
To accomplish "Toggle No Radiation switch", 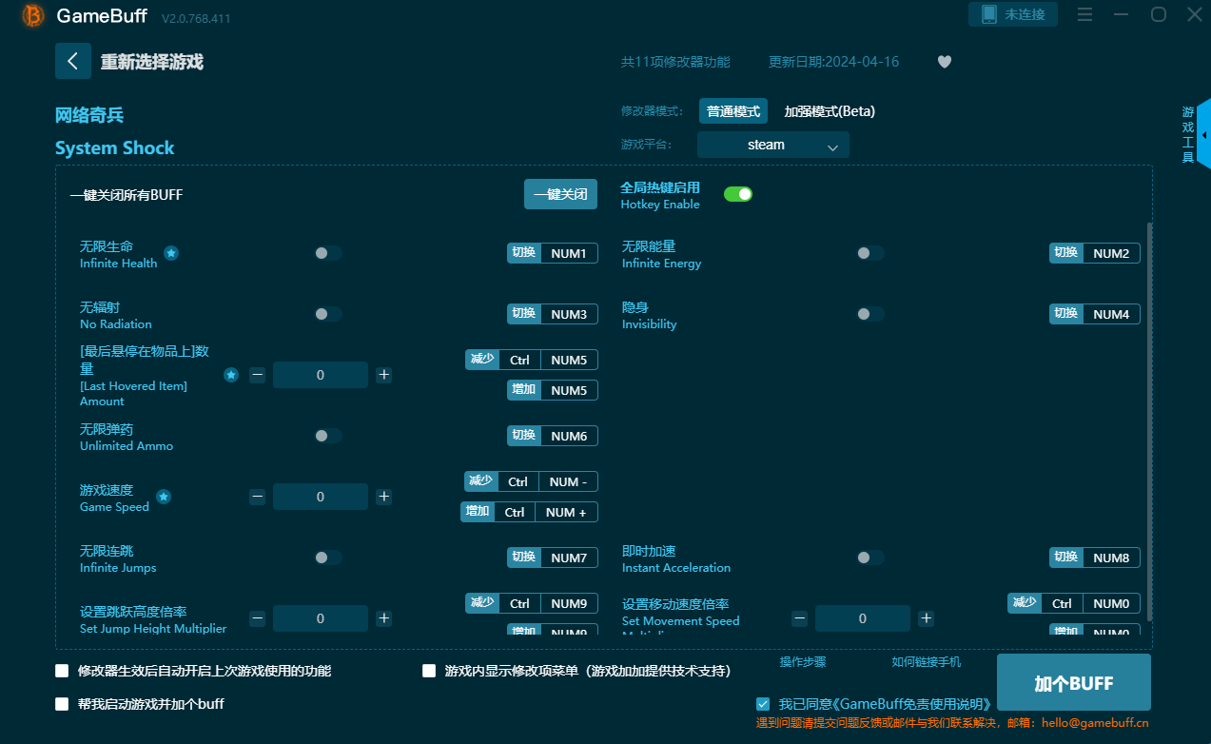I will click(328, 314).
